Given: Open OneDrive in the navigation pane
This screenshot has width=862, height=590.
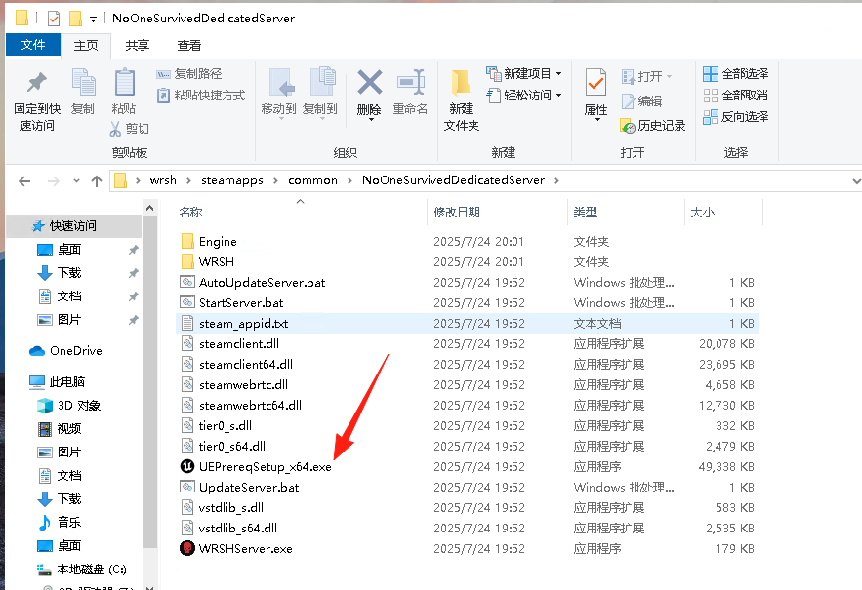Looking at the screenshot, I should [x=76, y=350].
